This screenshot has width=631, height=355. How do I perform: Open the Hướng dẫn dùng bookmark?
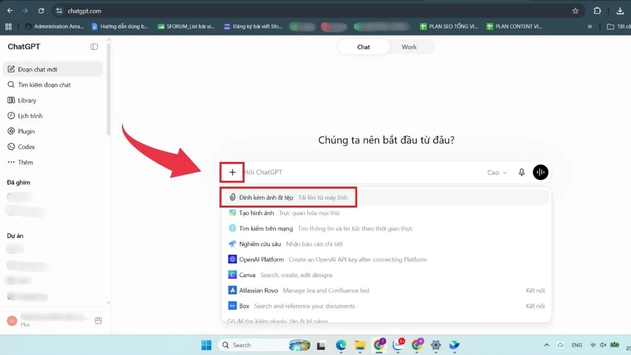coord(120,26)
